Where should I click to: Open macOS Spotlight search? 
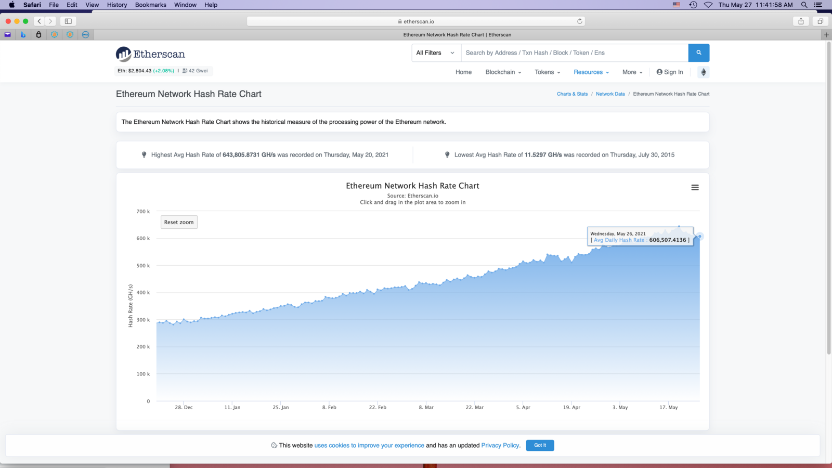click(804, 5)
